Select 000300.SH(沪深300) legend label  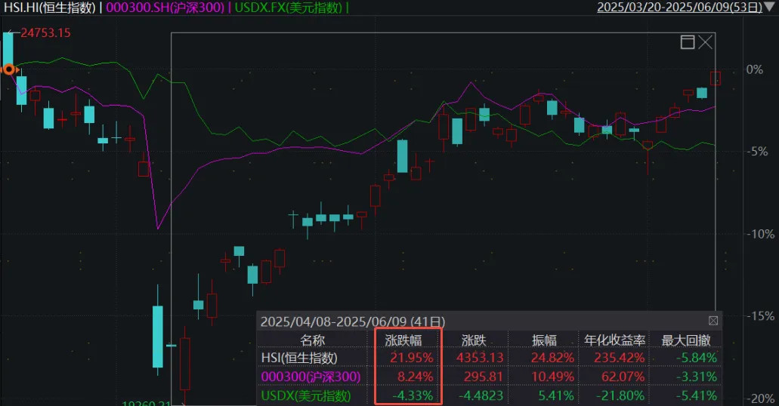tap(165, 8)
